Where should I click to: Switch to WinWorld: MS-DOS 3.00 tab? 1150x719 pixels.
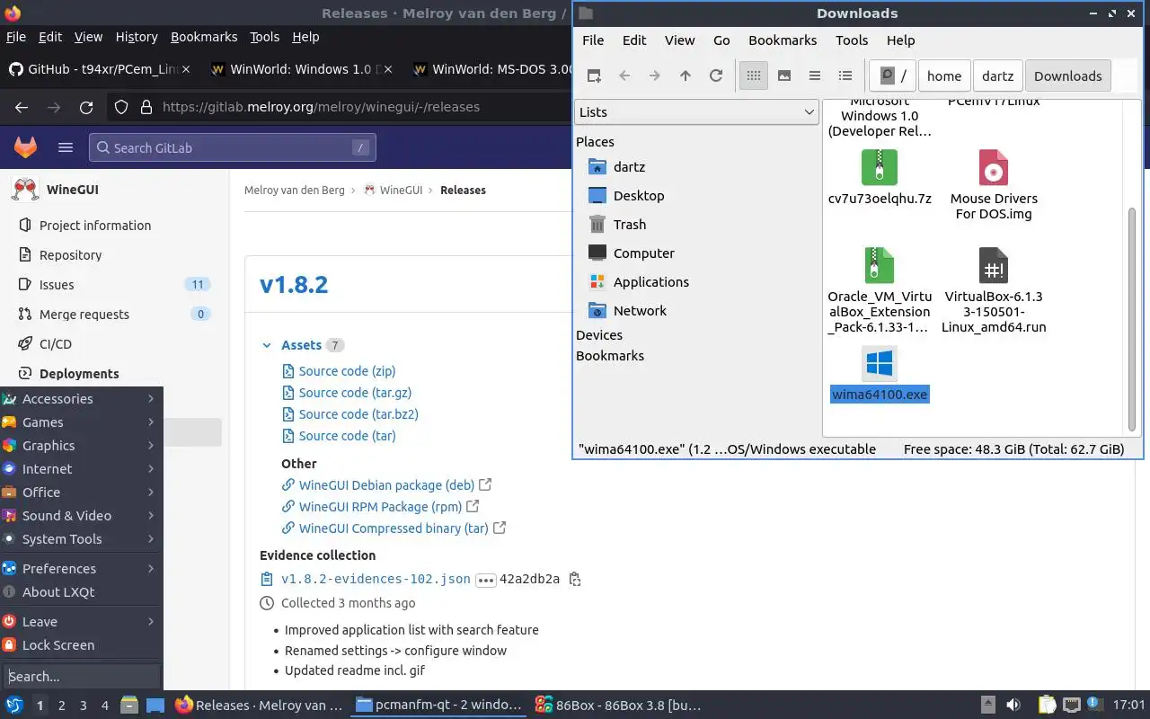tap(492, 69)
